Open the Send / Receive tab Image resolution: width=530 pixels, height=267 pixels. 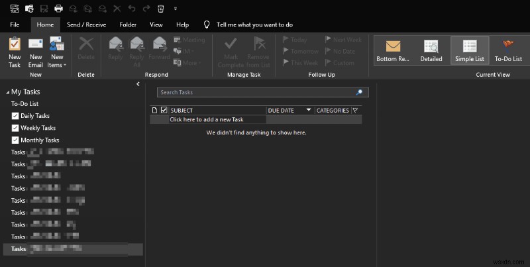pos(87,25)
